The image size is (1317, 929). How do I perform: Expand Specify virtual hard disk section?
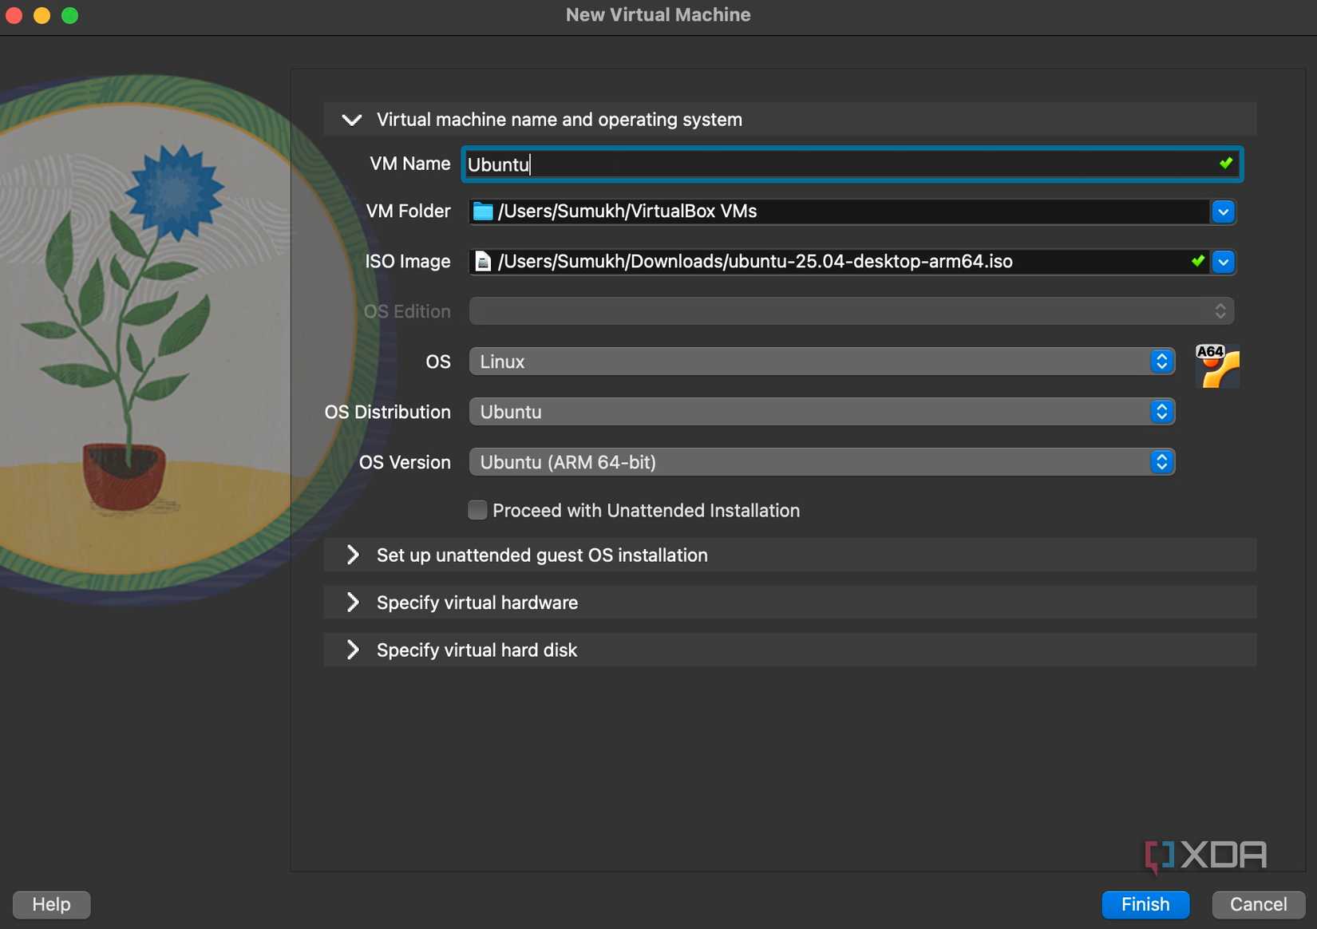click(x=790, y=650)
